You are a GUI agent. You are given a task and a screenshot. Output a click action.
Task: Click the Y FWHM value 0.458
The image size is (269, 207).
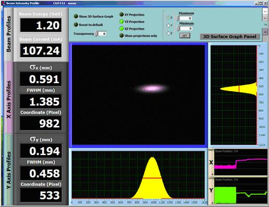coord(41,173)
